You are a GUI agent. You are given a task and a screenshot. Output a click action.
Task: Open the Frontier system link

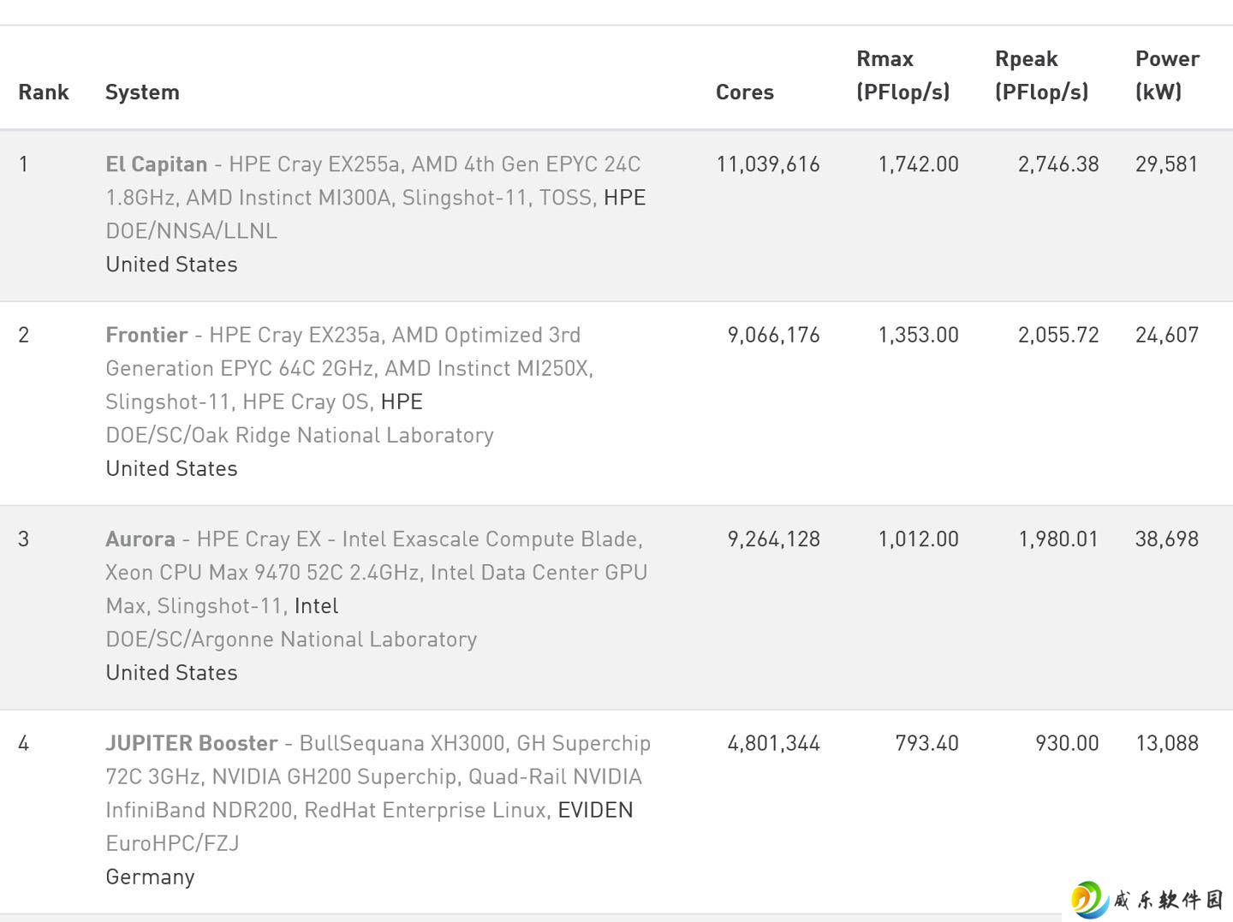pos(146,335)
